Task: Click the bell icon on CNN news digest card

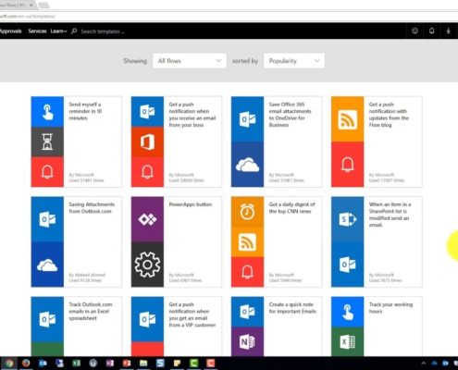Action: coord(247,272)
